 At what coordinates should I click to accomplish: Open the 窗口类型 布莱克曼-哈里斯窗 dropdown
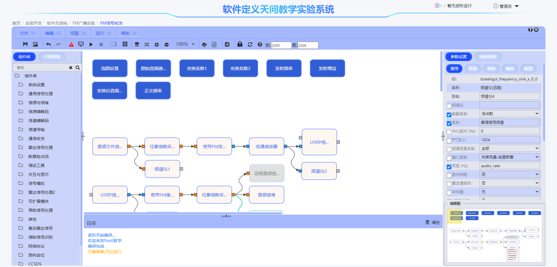click(x=510, y=157)
